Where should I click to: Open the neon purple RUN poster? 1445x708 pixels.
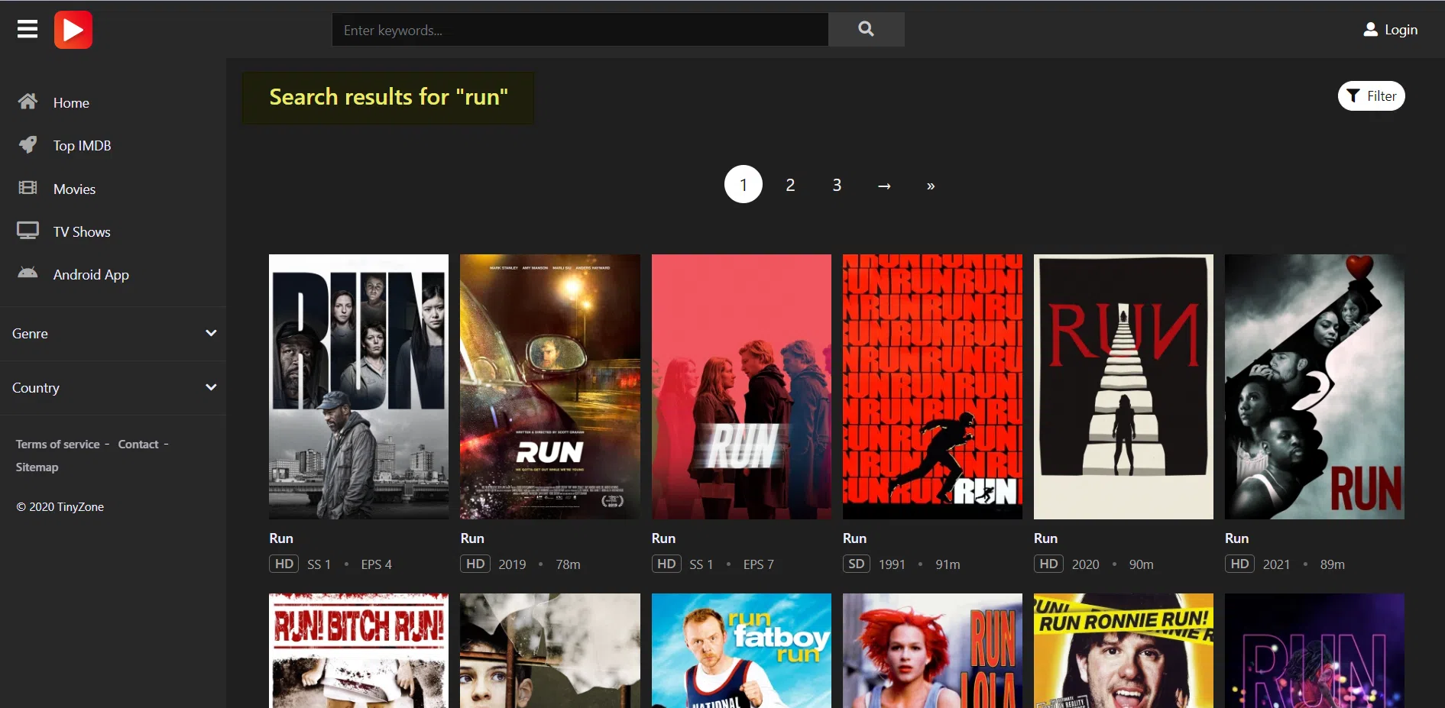(1314, 651)
